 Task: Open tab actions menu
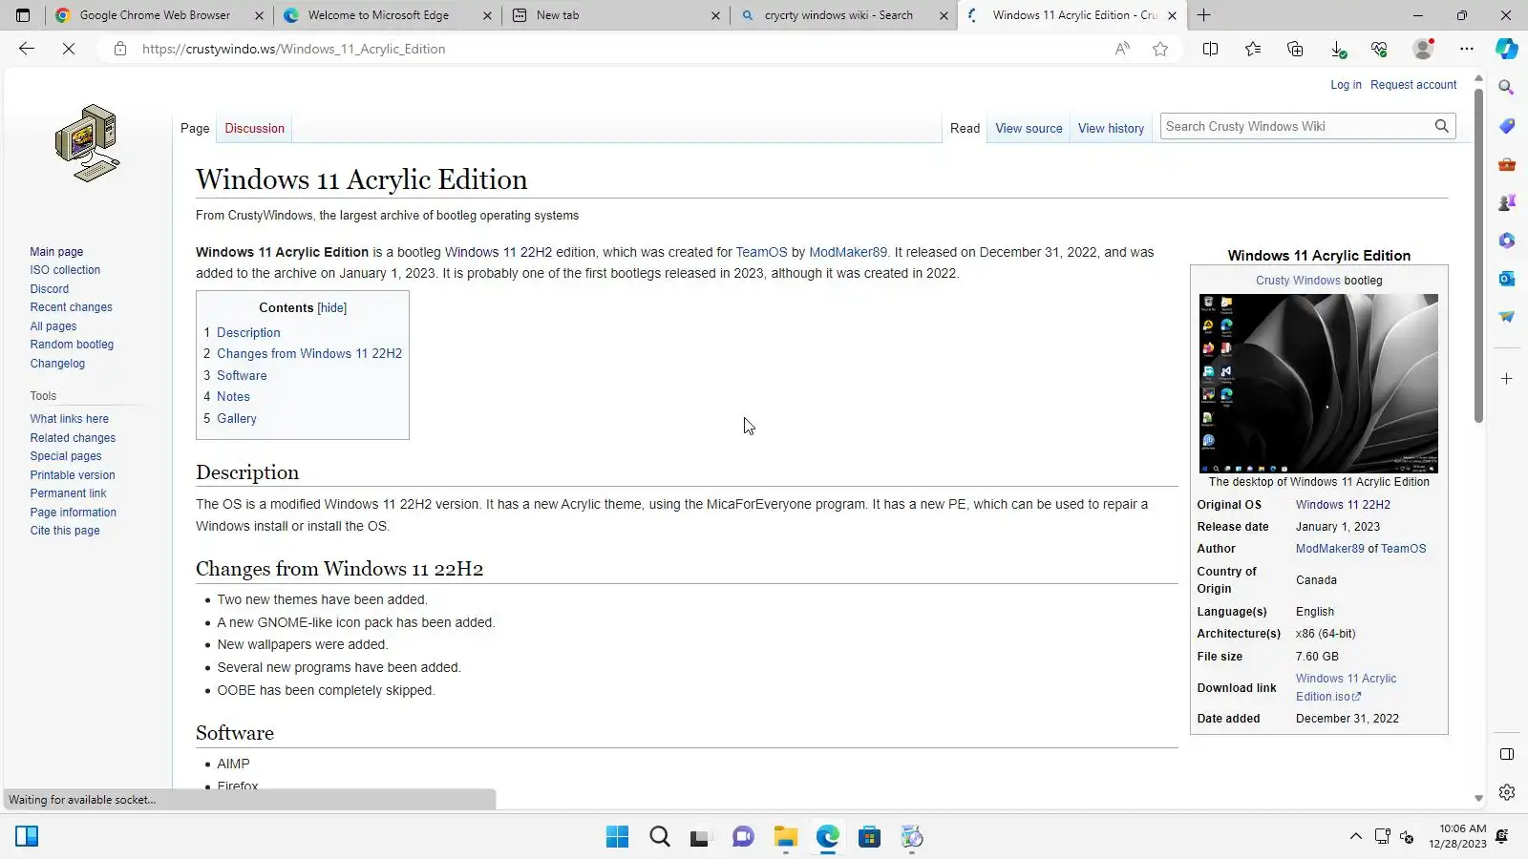pos(23,15)
